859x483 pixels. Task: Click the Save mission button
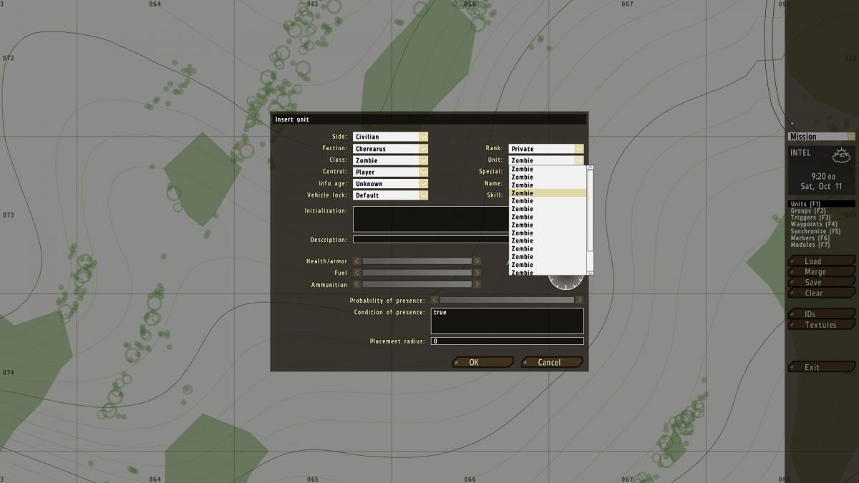(x=814, y=283)
